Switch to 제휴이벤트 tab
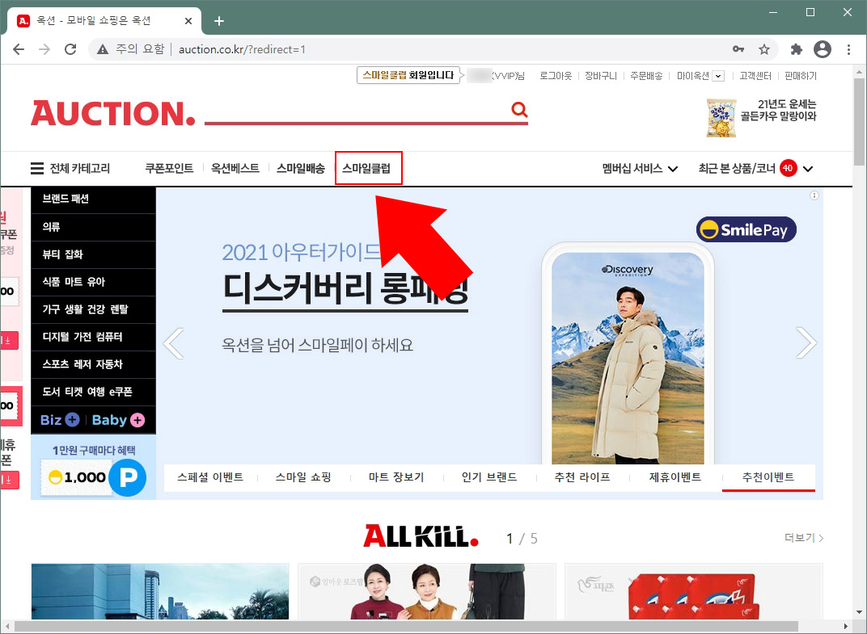 [x=675, y=477]
